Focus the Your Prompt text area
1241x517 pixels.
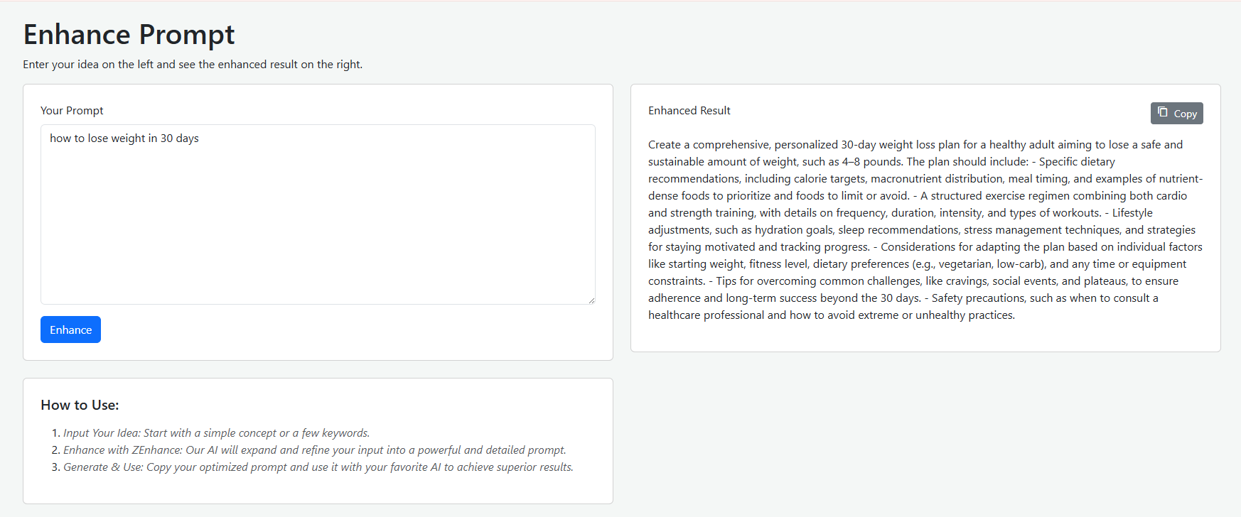click(318, 214)
